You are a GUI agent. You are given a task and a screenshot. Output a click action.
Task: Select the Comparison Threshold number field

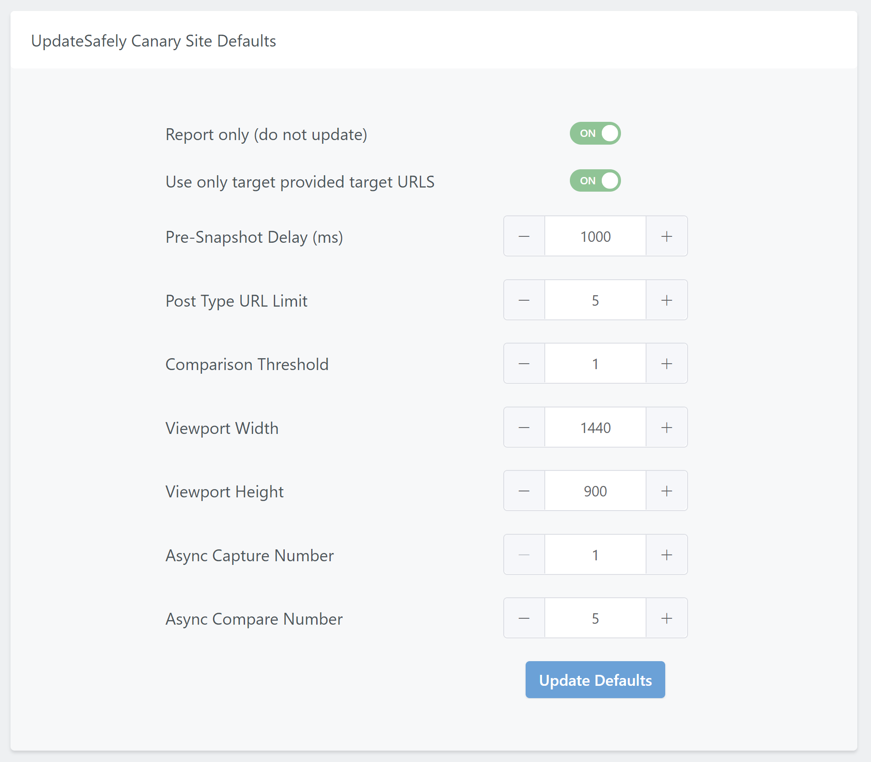[x=595, y=364]
